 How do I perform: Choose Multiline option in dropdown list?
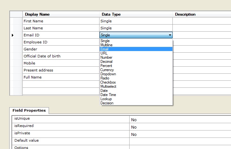[106, 45]
